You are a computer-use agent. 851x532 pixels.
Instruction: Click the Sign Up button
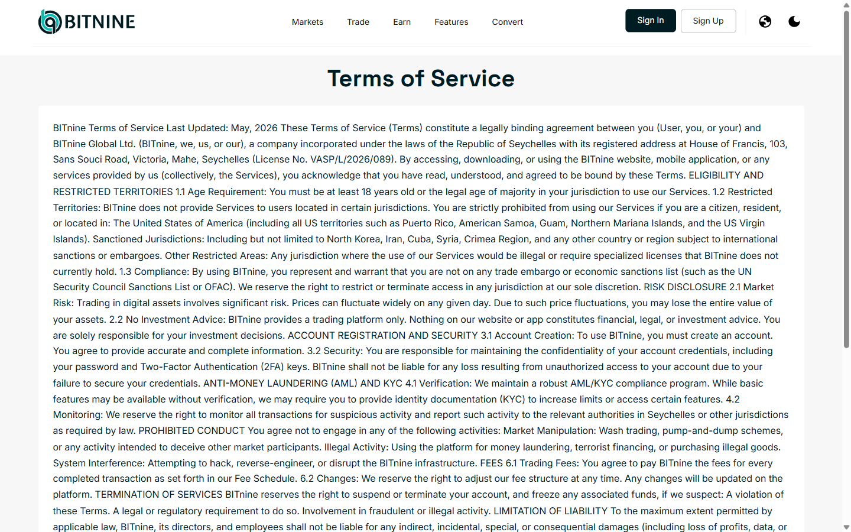coord(708,21)
